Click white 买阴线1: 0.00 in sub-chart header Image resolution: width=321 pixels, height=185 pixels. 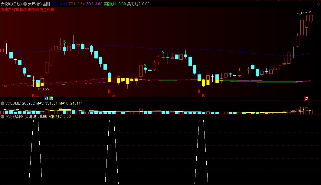click(36, 117)
